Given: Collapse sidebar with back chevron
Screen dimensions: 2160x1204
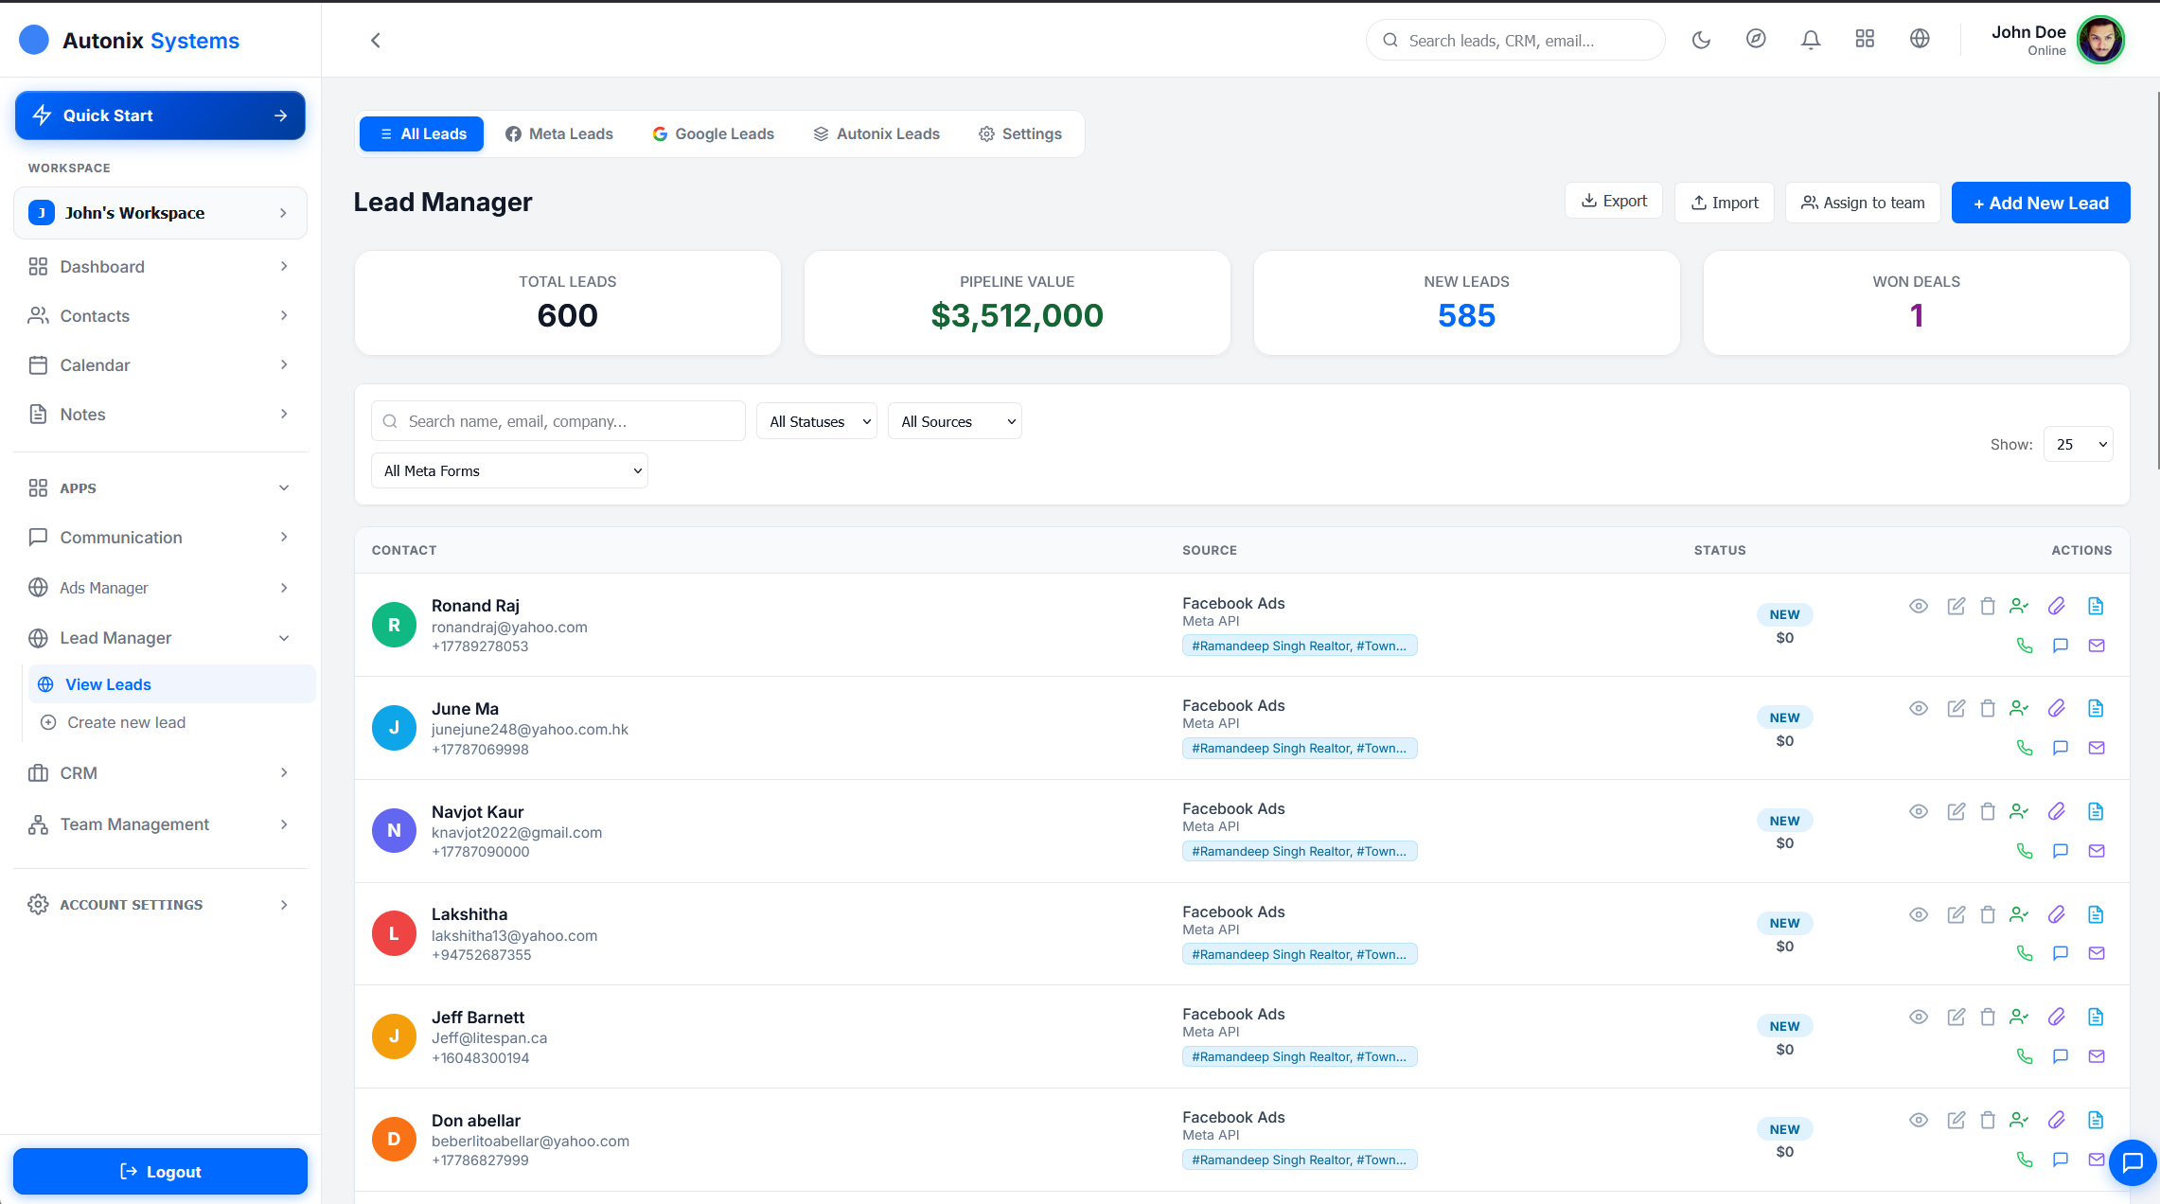Looking at the screenshot, I should [x=376, y=40].
